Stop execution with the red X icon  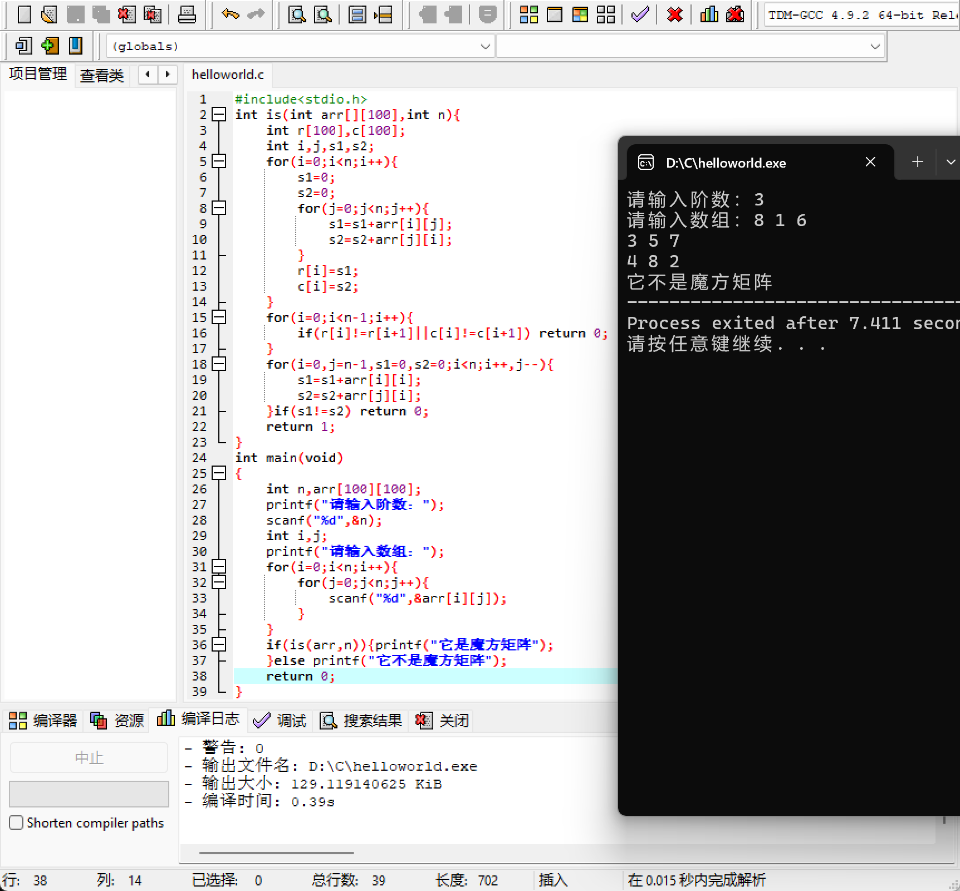[675, 14]
